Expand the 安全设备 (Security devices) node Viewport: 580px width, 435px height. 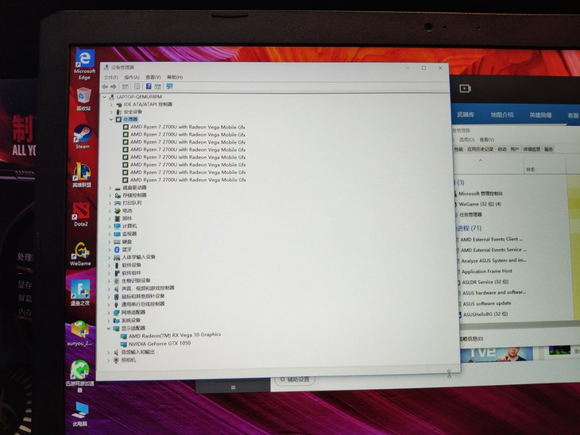coord(111,112)
